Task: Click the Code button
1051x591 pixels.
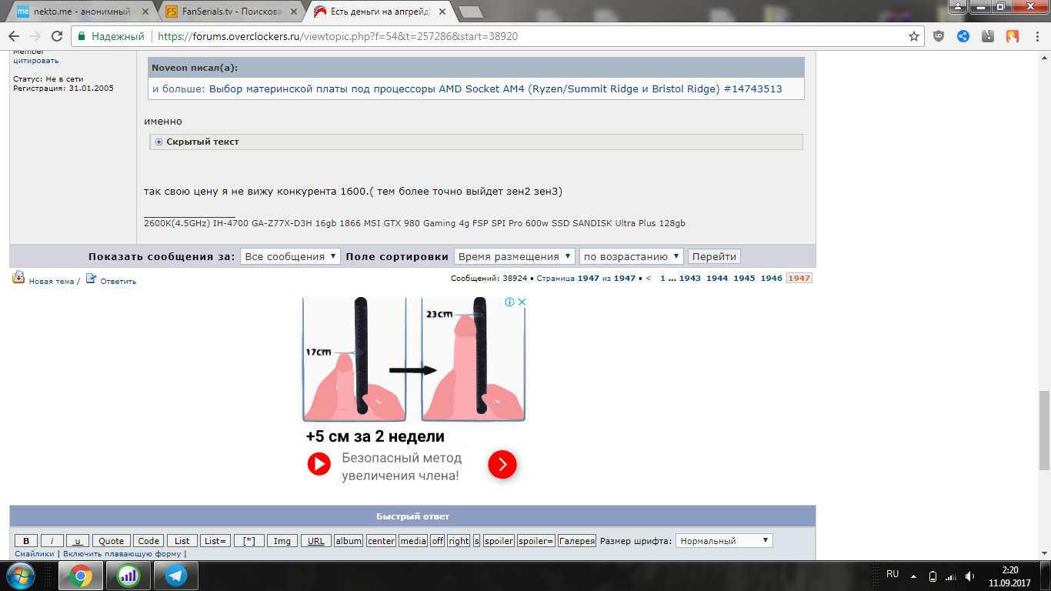Action: [148, 541]
